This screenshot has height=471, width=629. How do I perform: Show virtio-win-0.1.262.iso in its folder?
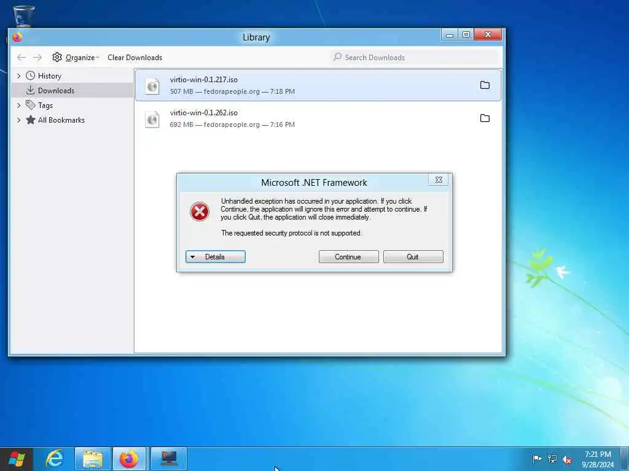click(485, 118)
